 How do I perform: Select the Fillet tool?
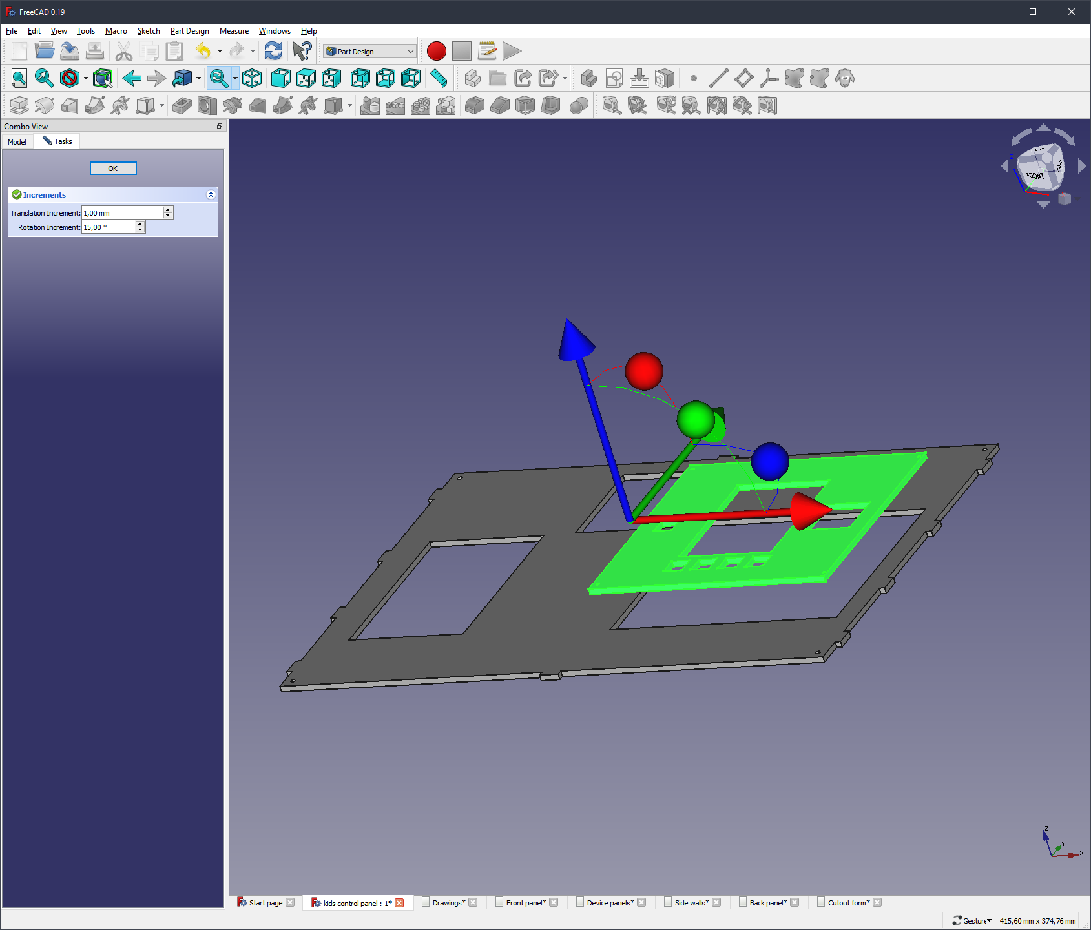click(x=475, y=105)
